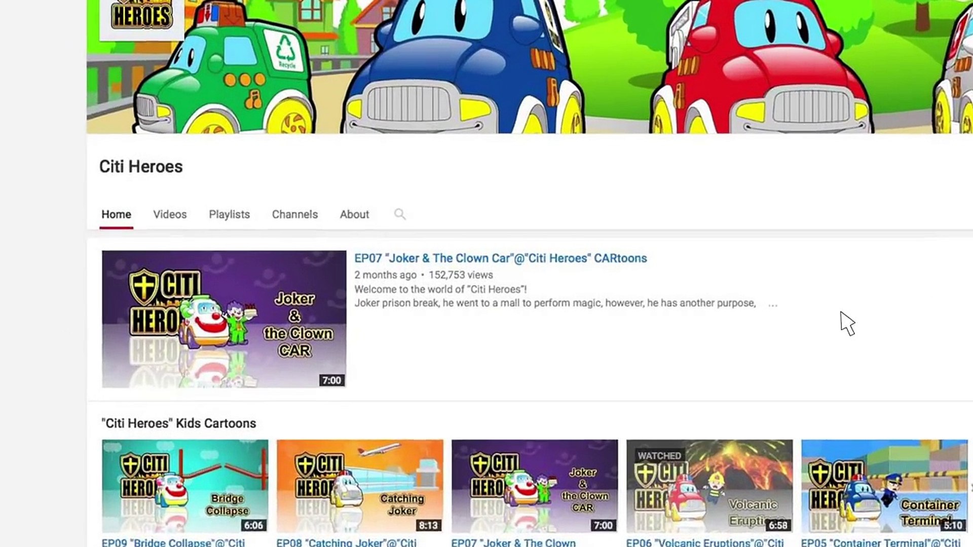Select the Channels tab

(x=294, y=214)
